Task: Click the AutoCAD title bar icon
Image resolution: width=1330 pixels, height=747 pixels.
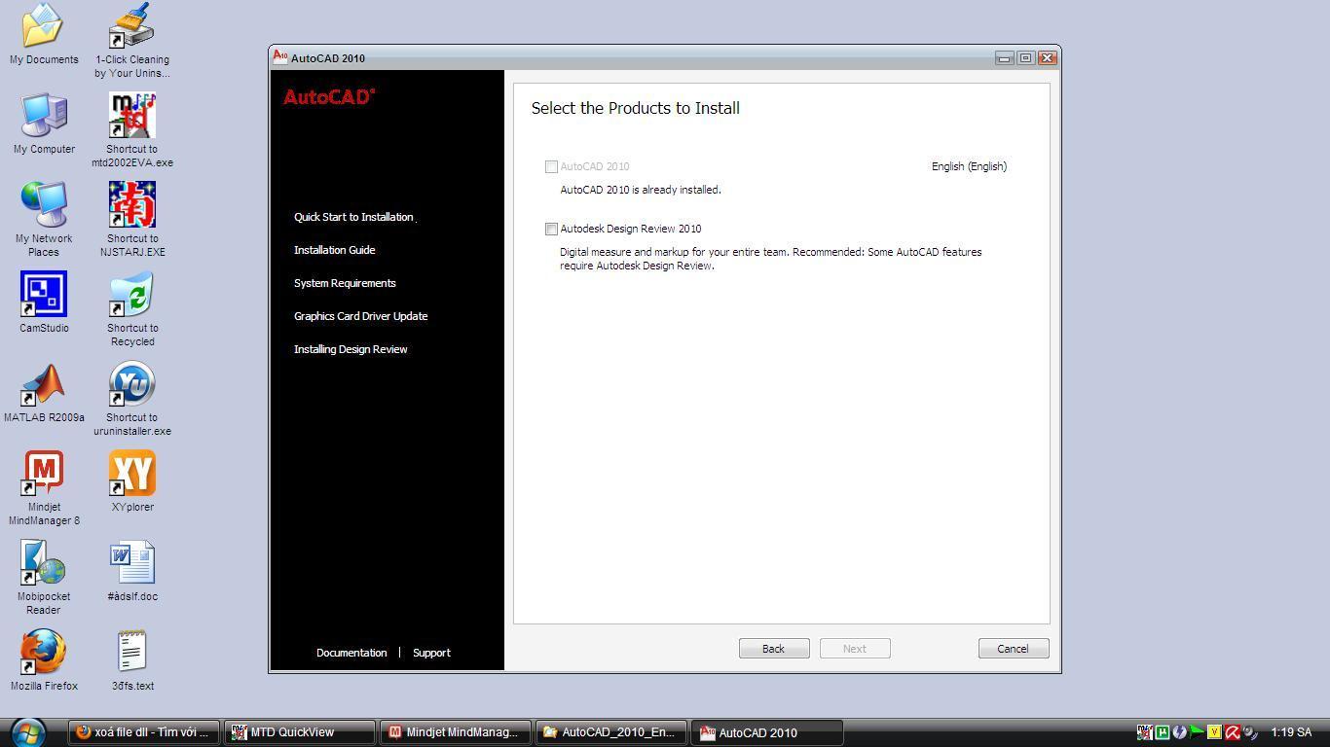Action: (280, 57)
